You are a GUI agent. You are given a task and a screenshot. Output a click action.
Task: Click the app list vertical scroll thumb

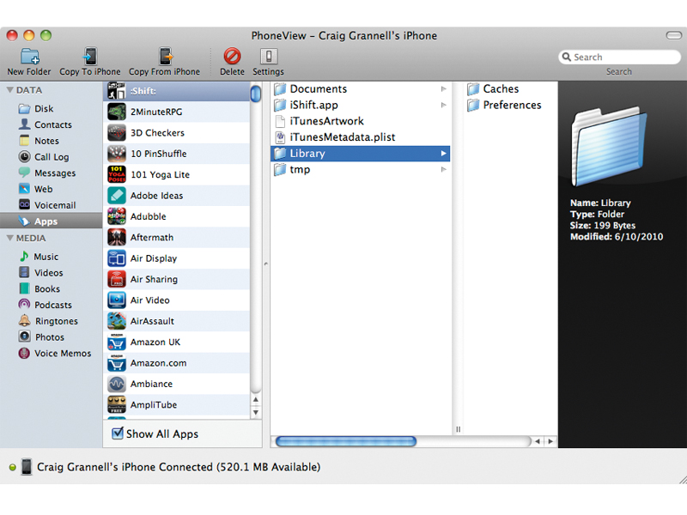(255, 94)
